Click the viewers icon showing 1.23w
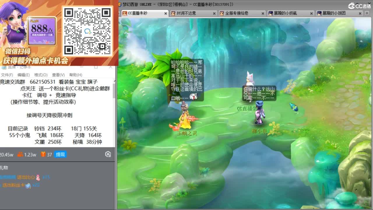The image size is (373, 210). (20, 155)
